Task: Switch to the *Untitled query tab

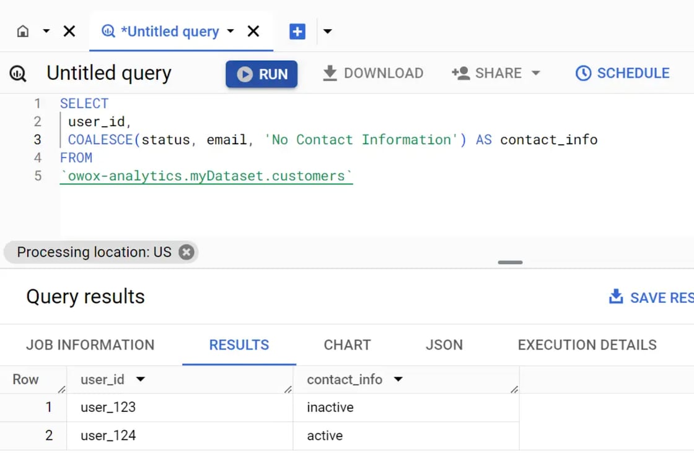Action: (170, 32)
